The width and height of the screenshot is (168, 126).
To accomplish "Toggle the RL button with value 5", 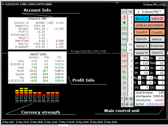I will (x=124, y=77).
